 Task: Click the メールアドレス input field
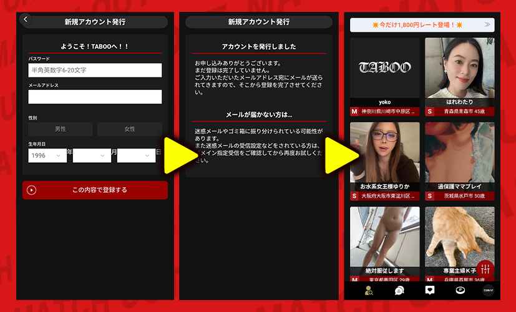point(95,97)
